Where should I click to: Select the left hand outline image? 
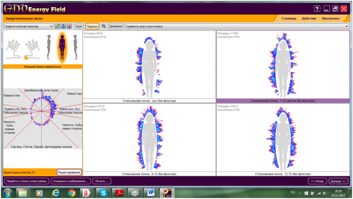(13, 49)
